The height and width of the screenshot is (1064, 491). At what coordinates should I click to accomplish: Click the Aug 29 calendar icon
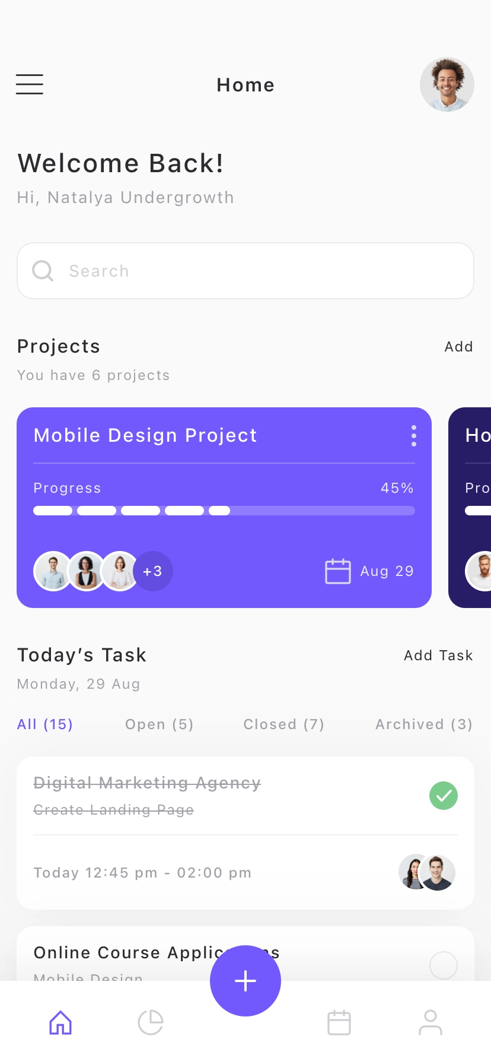[x=338, y=571]
